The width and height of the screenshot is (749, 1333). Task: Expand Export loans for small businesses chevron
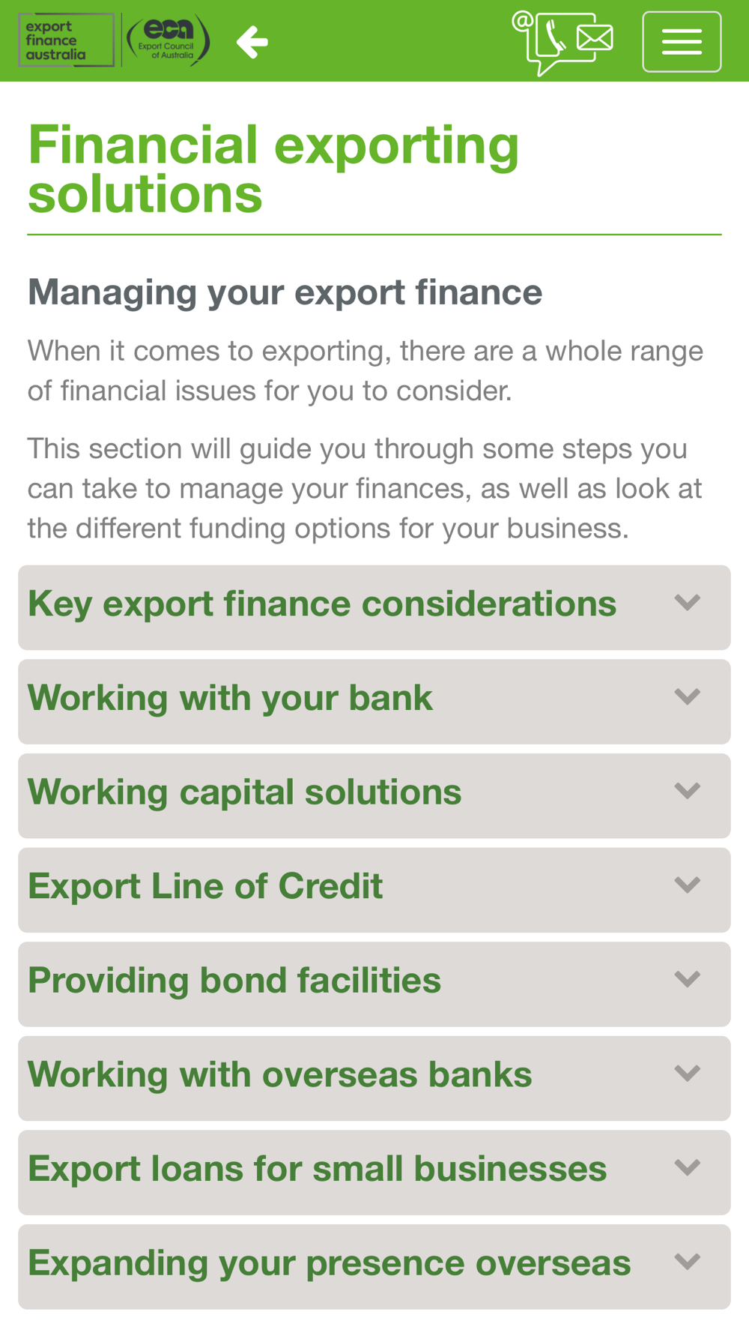click(x=687, y=1168)
